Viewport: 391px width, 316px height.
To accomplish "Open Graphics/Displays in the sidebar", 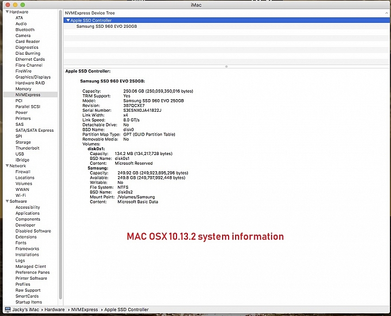I will pyautogui.click(x=33, y=77).
